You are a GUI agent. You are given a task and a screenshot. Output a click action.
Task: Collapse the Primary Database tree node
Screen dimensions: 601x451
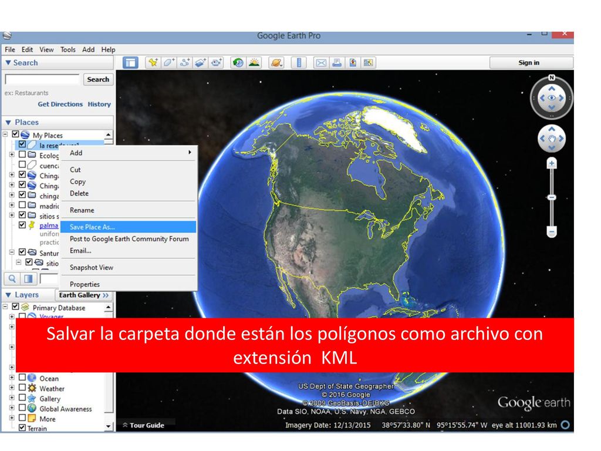(x=5, y=307)
